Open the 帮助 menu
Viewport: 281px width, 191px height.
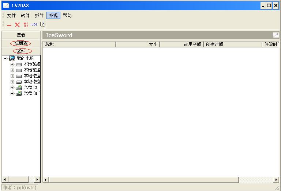[67, 16]
